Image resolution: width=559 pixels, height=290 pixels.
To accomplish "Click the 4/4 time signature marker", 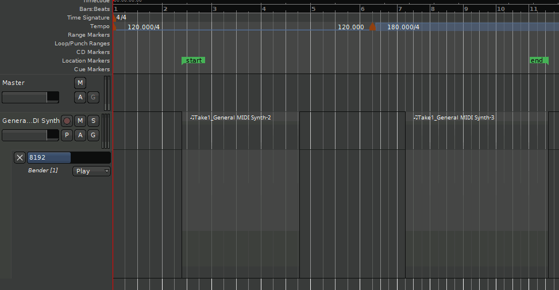I will (121, 18).
